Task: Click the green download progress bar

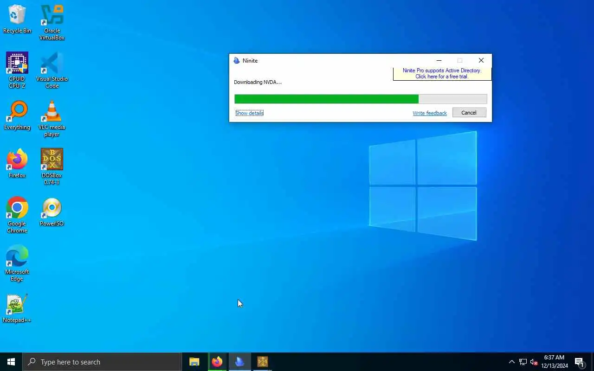Action: point(361,99)
